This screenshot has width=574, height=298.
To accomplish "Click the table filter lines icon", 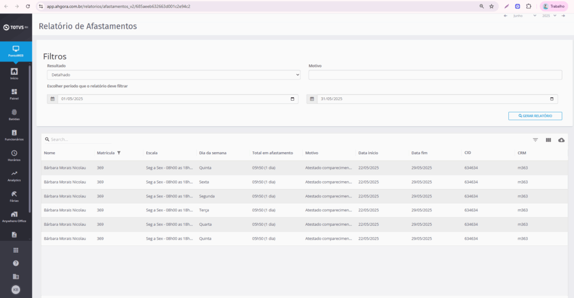I will click(x=535, y=140).
